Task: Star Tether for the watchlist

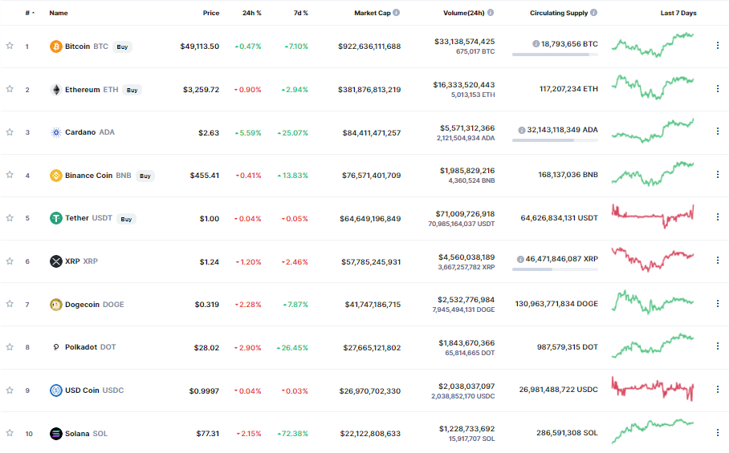Action: [10, 218]
